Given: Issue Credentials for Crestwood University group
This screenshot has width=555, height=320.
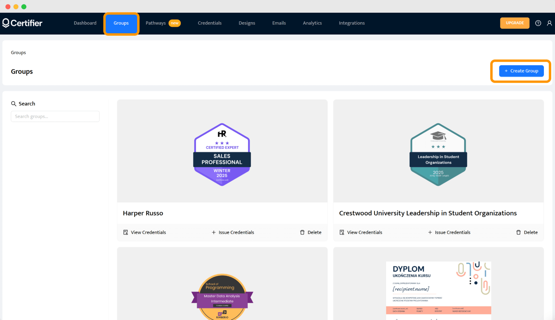Looking at the screenshot, I should click(x=449, y=232).
